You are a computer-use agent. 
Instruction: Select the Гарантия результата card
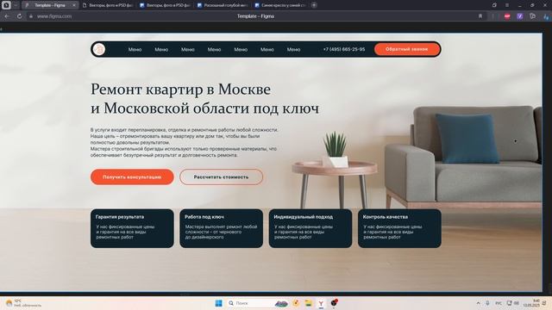point(132,228)
